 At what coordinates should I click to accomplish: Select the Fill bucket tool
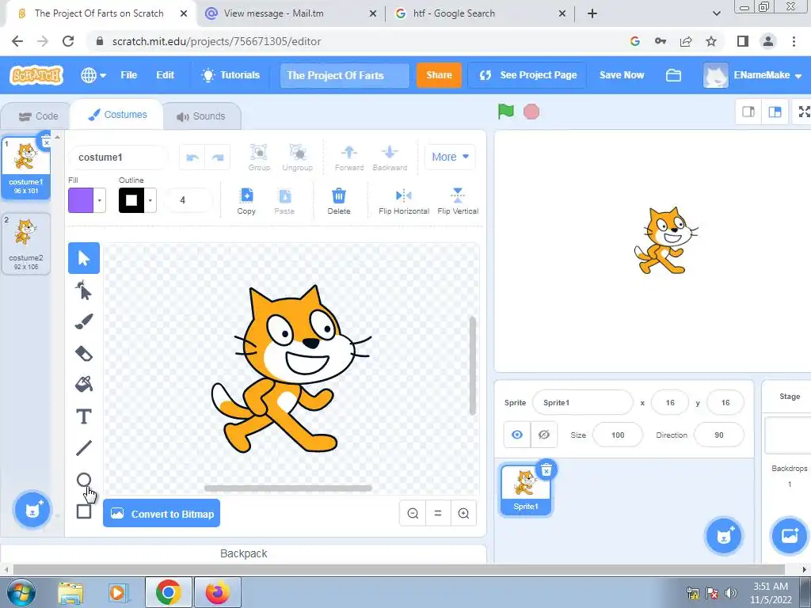84,384
